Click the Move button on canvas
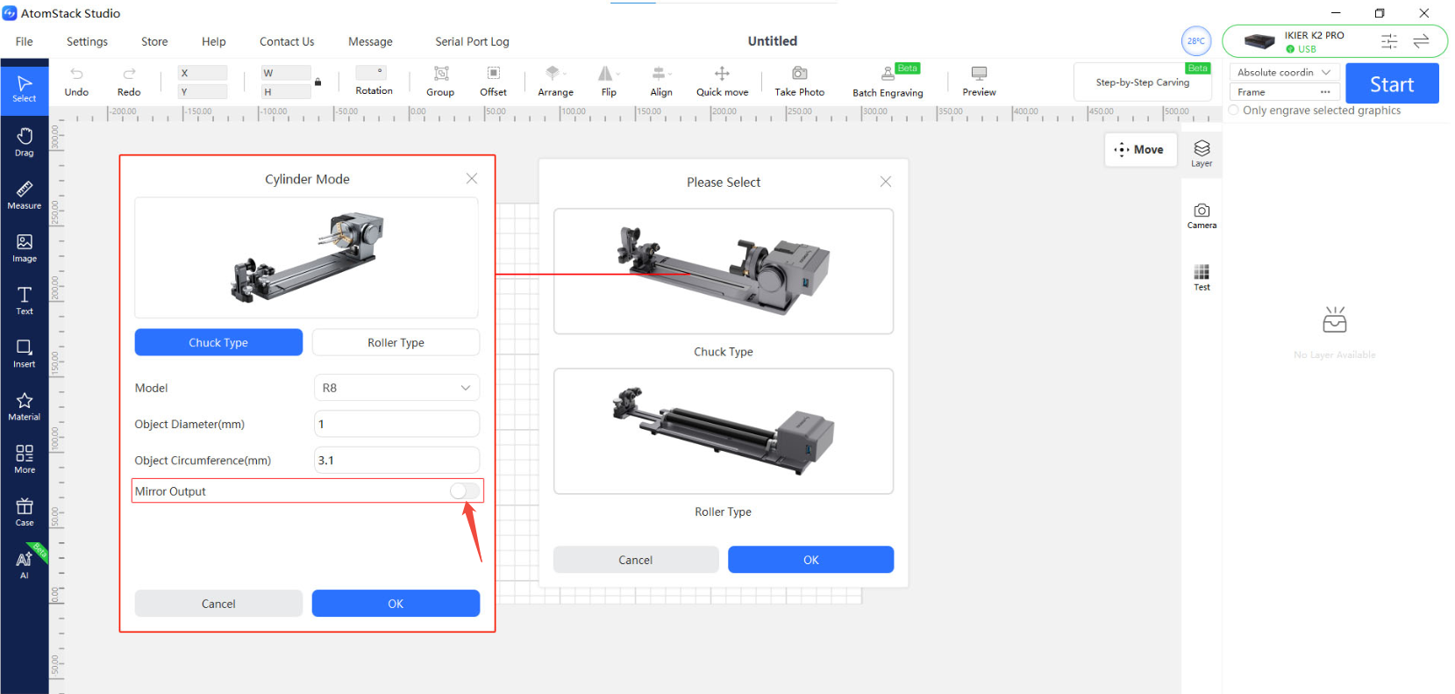 click(1140, 150)
